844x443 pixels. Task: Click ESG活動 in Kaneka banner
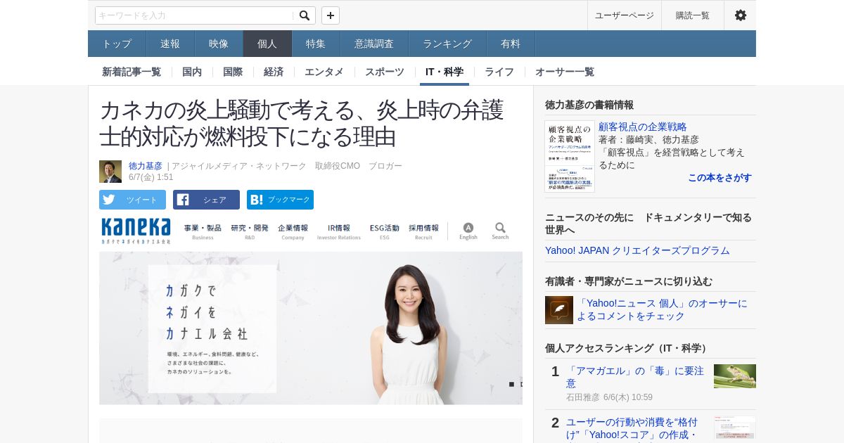click(x=385, y=231)
